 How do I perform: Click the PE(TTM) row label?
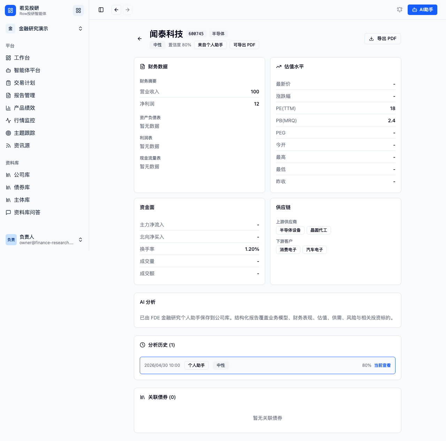coord(286,108)
